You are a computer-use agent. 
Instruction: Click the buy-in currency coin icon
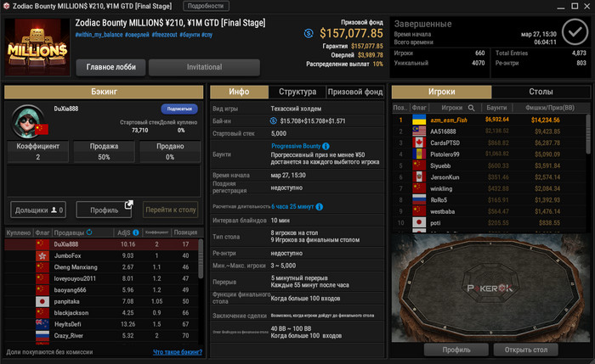pyautogui.click(x=273, y=120)
